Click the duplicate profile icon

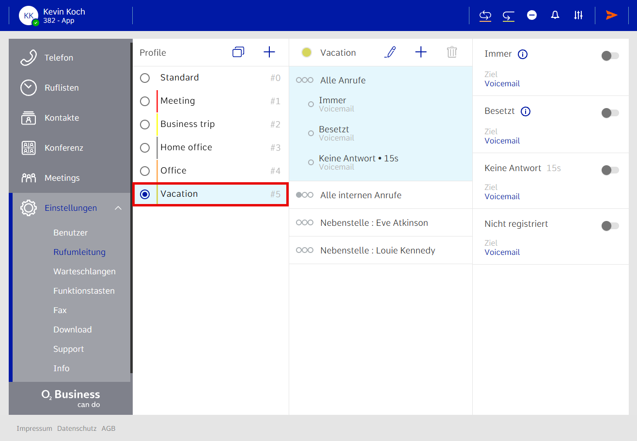[238, 52]
